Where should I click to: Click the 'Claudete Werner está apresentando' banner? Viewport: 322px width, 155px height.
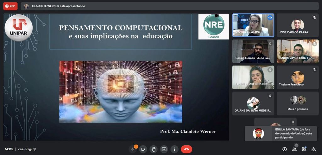pos(58,6)
